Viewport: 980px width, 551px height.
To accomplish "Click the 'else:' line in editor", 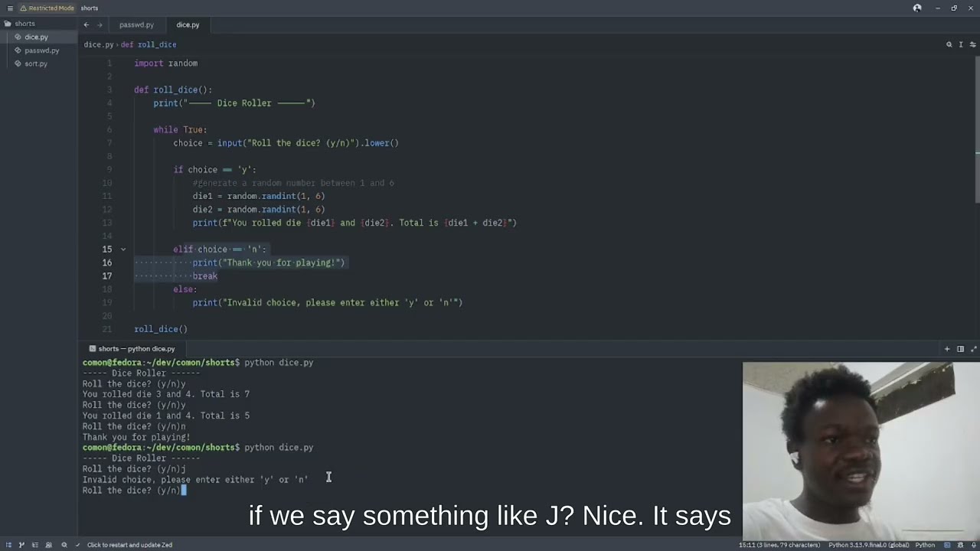I will (185, 289).
